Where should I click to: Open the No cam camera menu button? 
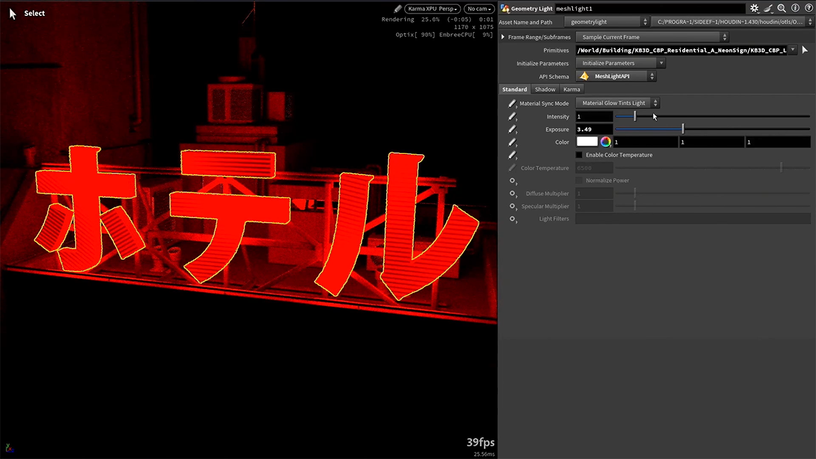[479, 9]
